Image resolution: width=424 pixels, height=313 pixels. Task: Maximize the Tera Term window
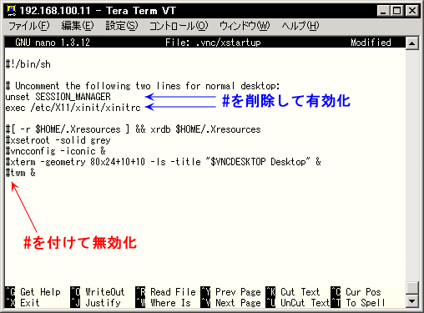396,11
